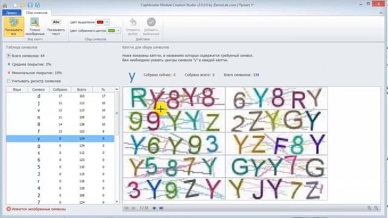Click the GYY7G captcha image
The image size is (388, 218).
(x=276, y=167)
